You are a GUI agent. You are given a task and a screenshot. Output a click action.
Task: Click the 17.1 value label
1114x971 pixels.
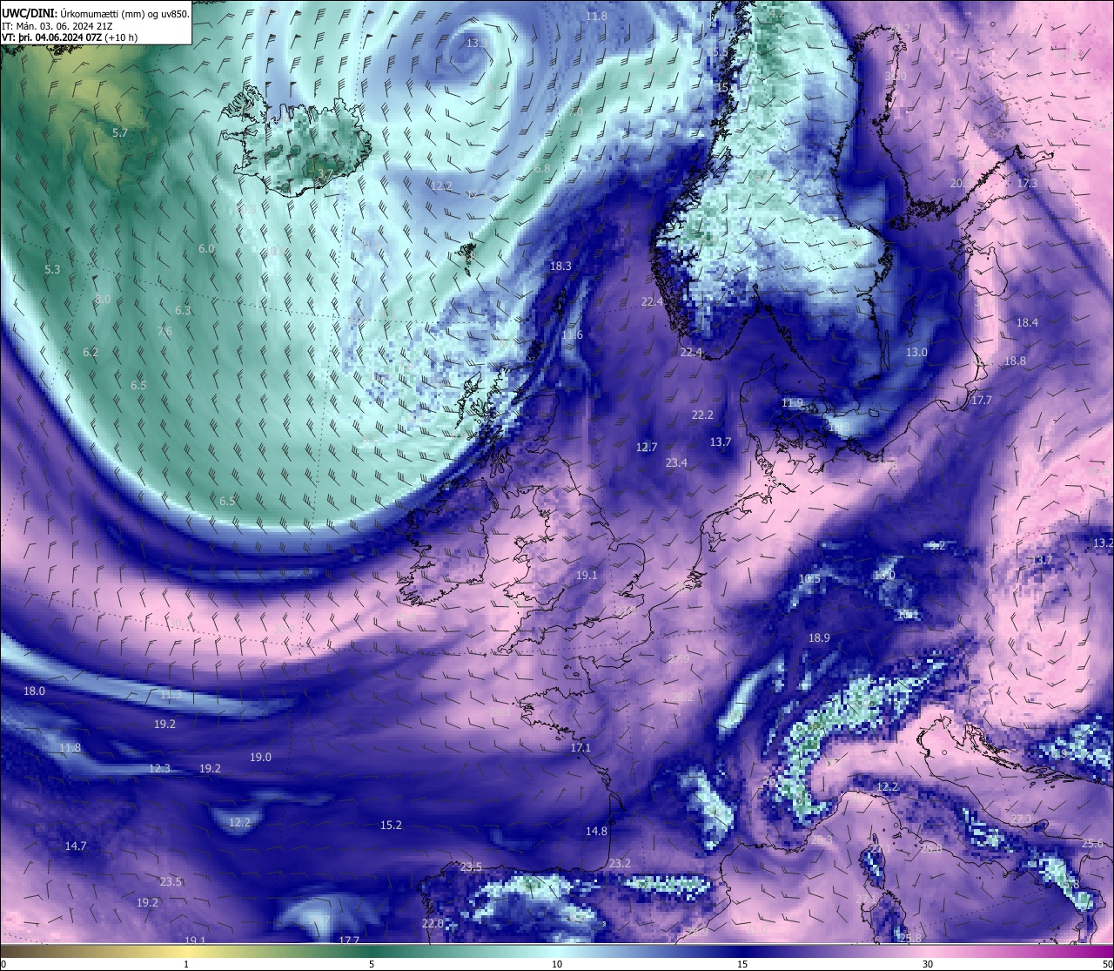pos(580,747)
